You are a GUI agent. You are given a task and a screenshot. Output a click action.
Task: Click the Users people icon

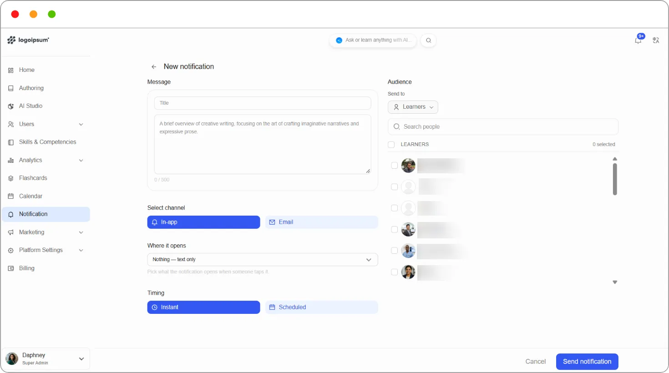11,124
